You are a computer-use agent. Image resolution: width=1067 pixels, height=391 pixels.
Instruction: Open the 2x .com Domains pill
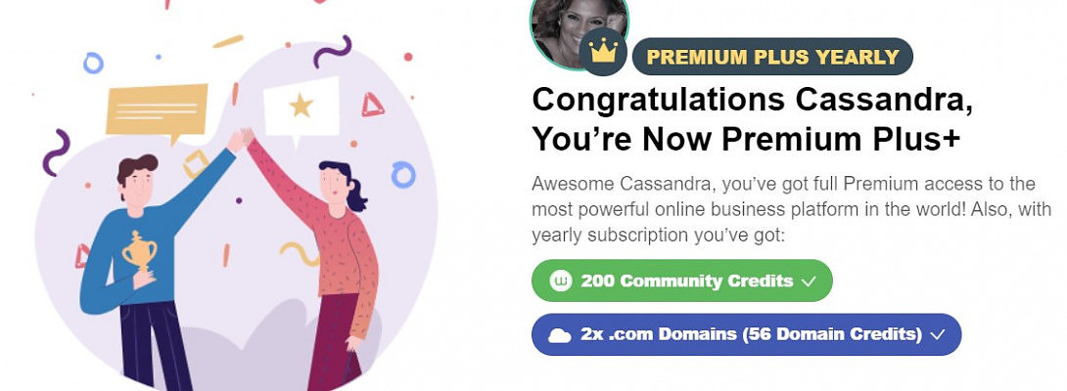(x=746, y=334)
